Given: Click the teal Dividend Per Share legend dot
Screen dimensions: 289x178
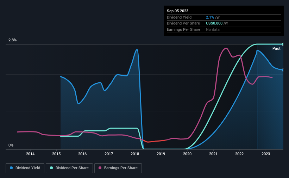Looking at the screenshot, I should (x=51, y=168).
